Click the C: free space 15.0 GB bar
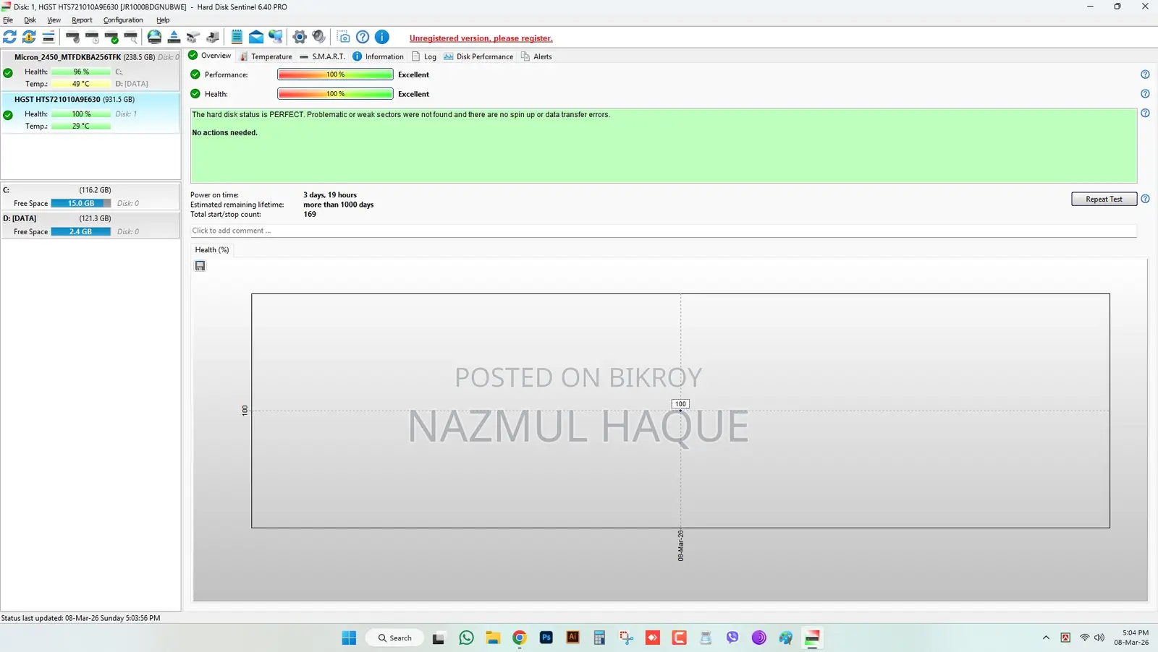Viewport: 1158px width, 652px height. tap(81, 203)
